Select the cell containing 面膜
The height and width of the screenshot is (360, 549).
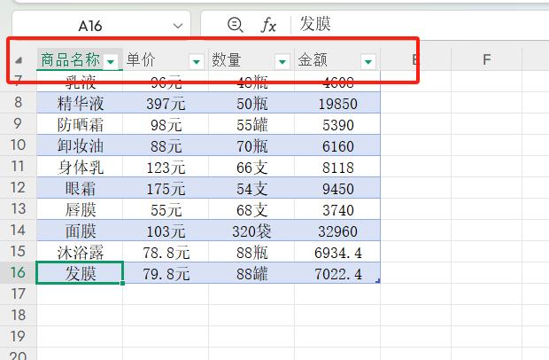pyautogui.click(x=80, y=231)
